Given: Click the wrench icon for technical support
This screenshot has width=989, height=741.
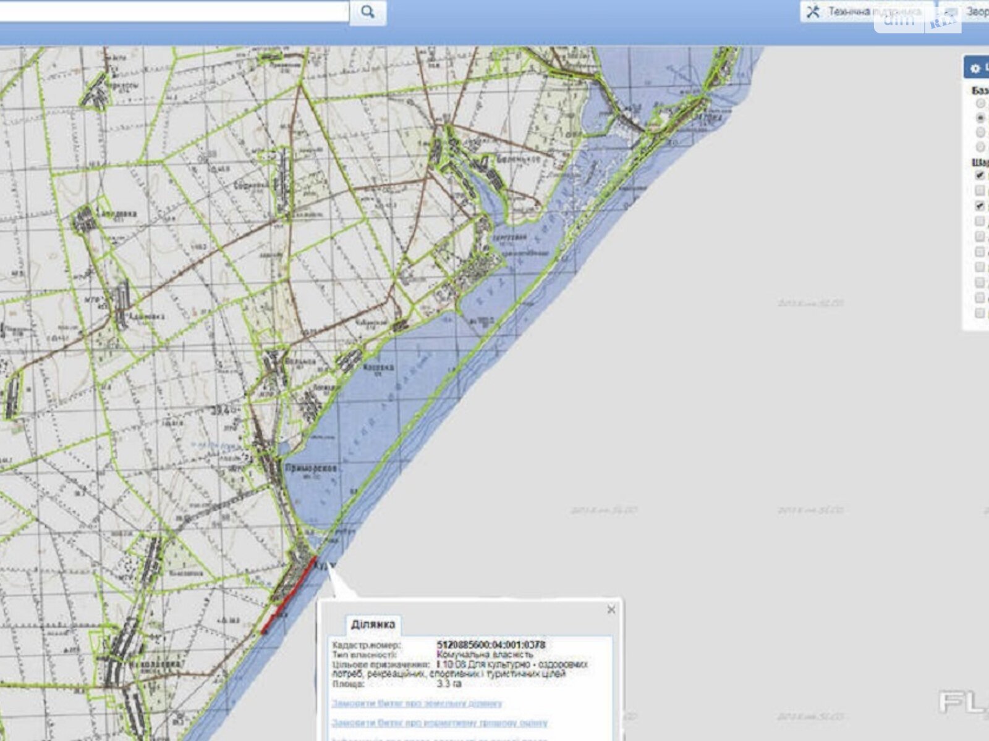Looking at the screenshot, I should [813, 12].
